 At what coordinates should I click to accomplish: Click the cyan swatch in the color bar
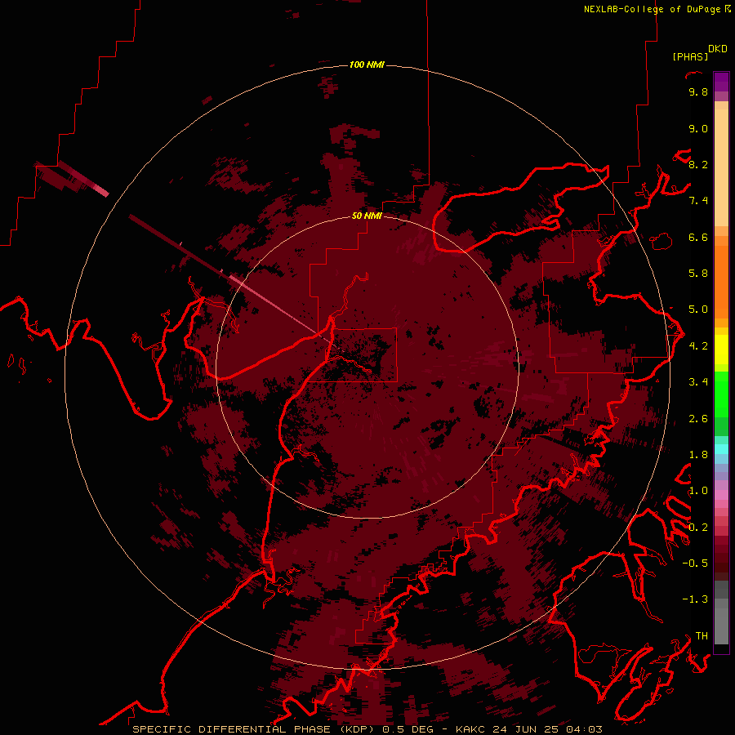721,449
